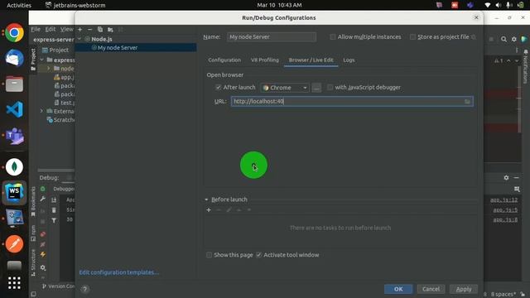Open the Activities overview
530x298 pixels.
tap(19, 5)
